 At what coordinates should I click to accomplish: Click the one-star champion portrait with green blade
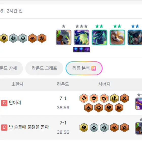[64, 38]
